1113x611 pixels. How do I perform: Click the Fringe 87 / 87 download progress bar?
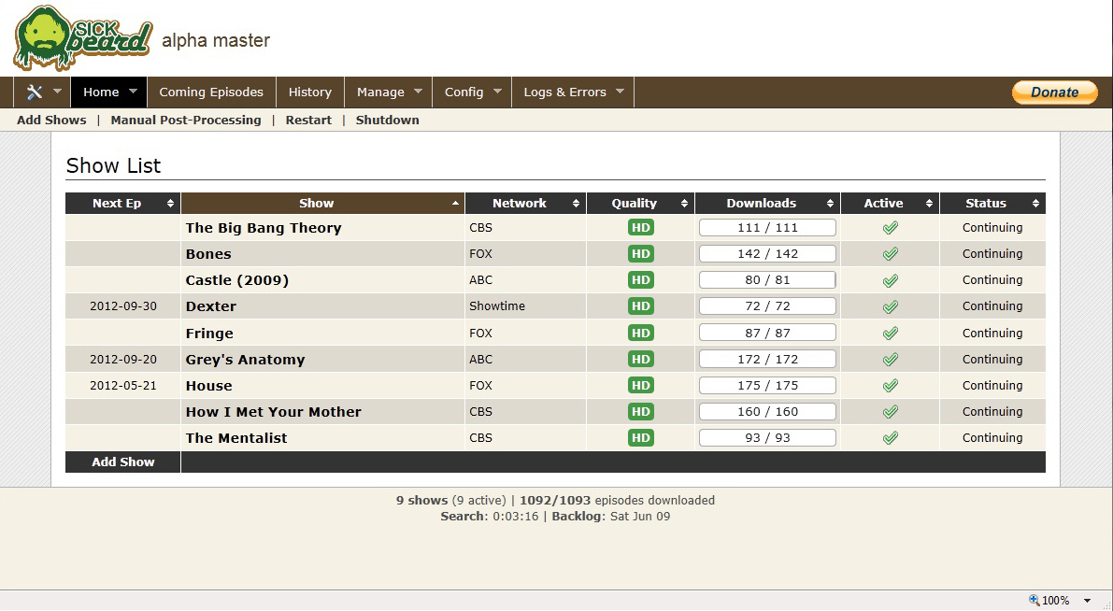(767, 334)
